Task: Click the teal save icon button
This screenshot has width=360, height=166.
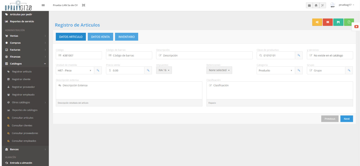Action: click(x=338, y=22)
